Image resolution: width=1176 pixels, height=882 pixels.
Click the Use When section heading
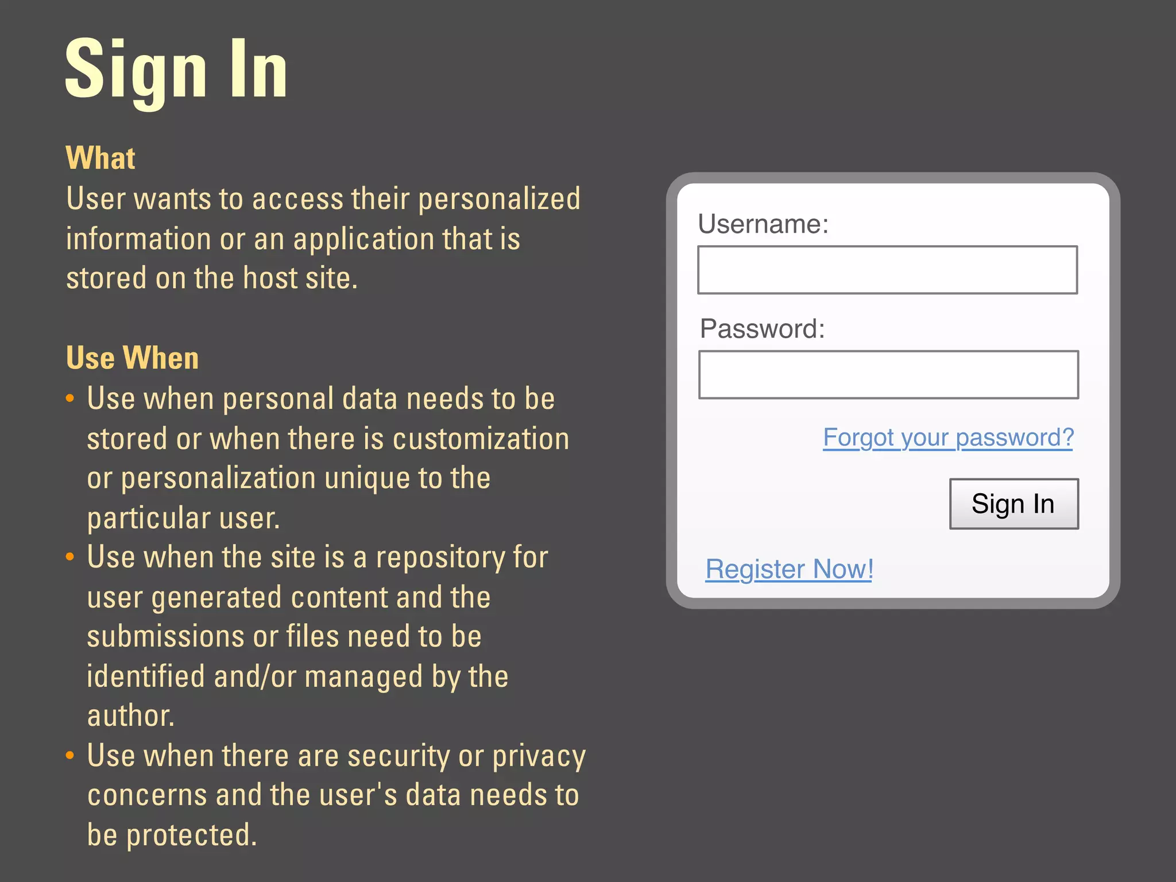click(x=133, y=357)
